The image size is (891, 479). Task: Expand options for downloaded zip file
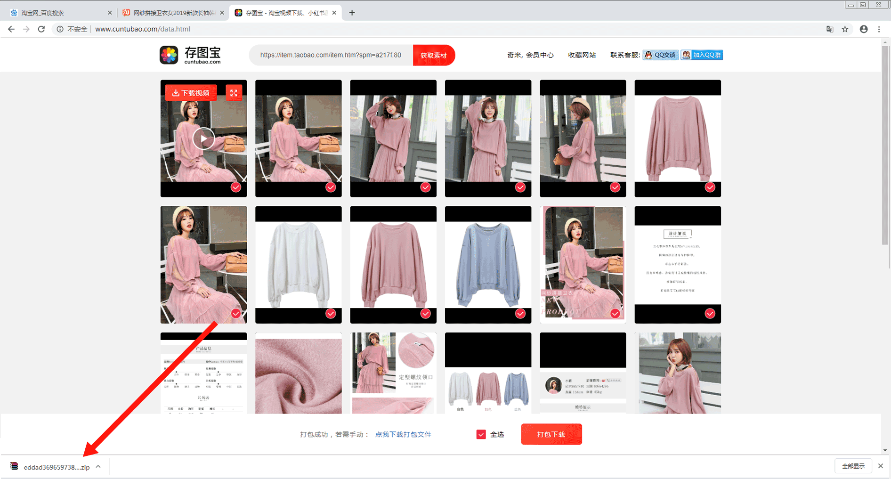point(98,467)
